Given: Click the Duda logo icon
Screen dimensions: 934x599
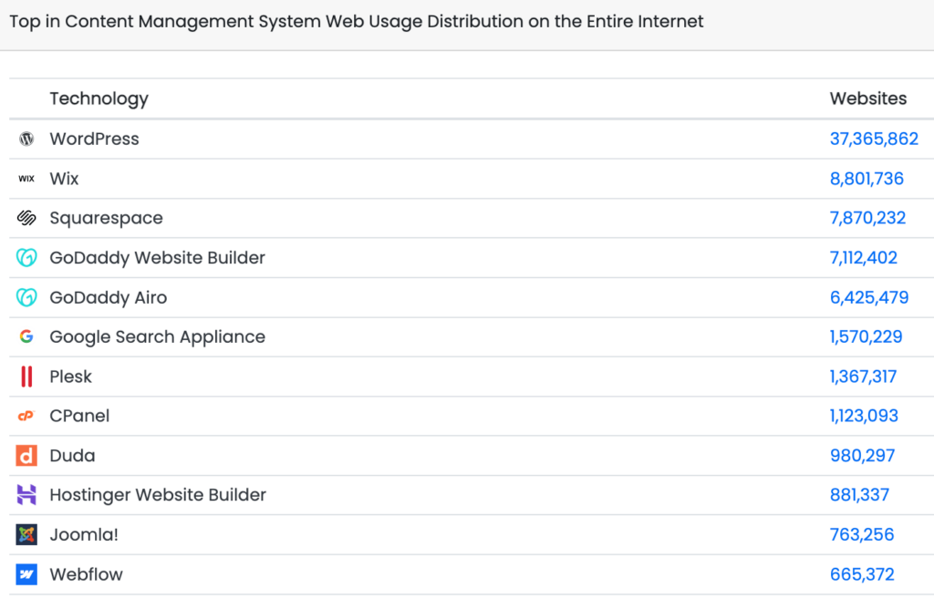Looking at the screenshot, I should (x=26, y=456).
